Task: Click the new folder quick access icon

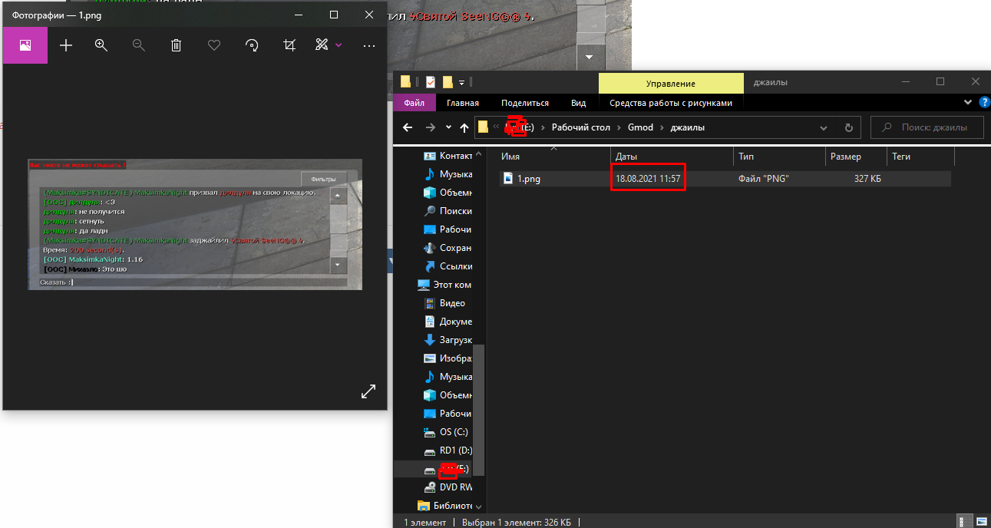Action: point(448,82)
